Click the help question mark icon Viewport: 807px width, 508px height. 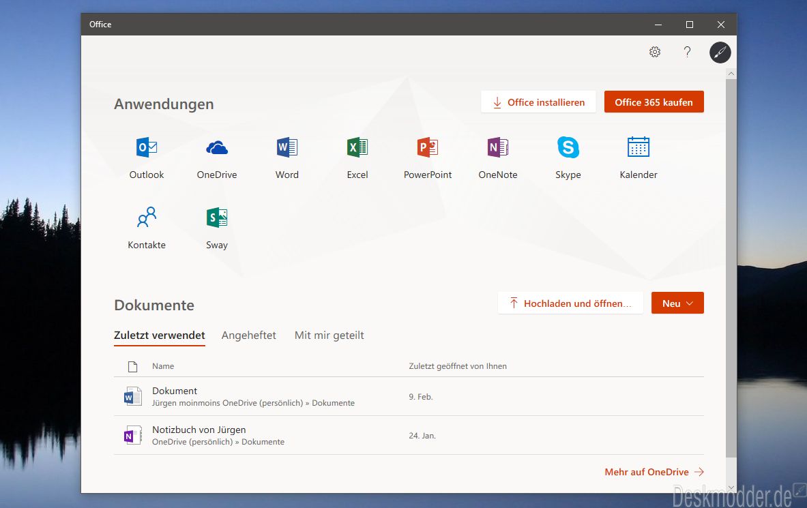coord(687,51)
